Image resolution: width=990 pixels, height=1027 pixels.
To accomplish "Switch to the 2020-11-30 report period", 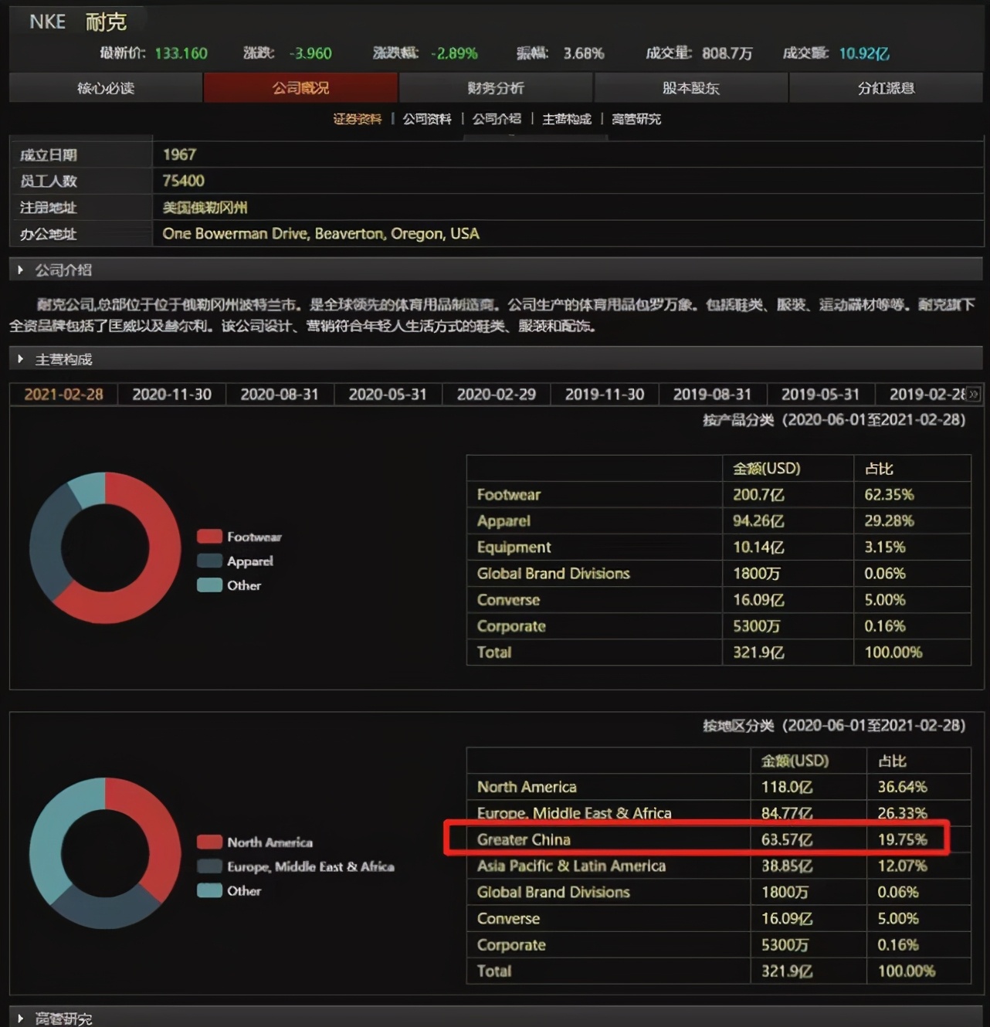I will pyautogui.click(x=171, y=395).
